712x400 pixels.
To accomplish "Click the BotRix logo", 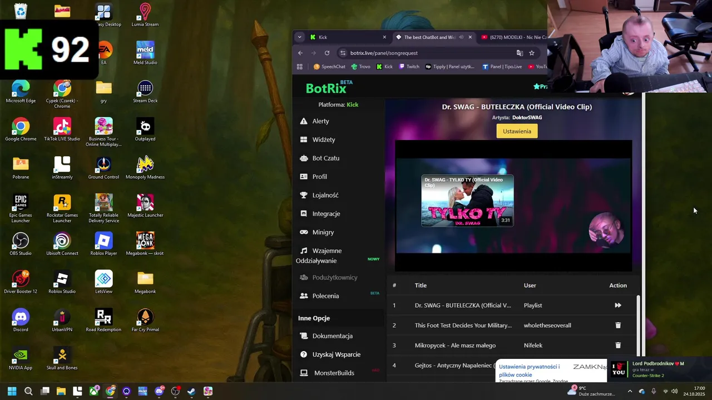I will (x=326, y=88).
